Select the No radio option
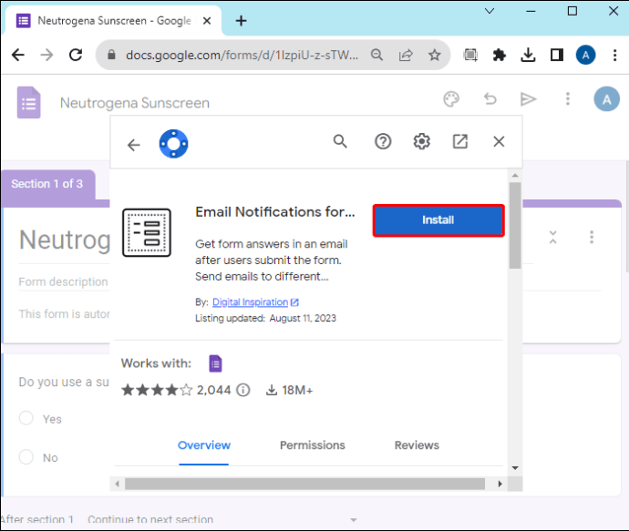This screenshot has height=531, width=629. [x=26, y=456]
